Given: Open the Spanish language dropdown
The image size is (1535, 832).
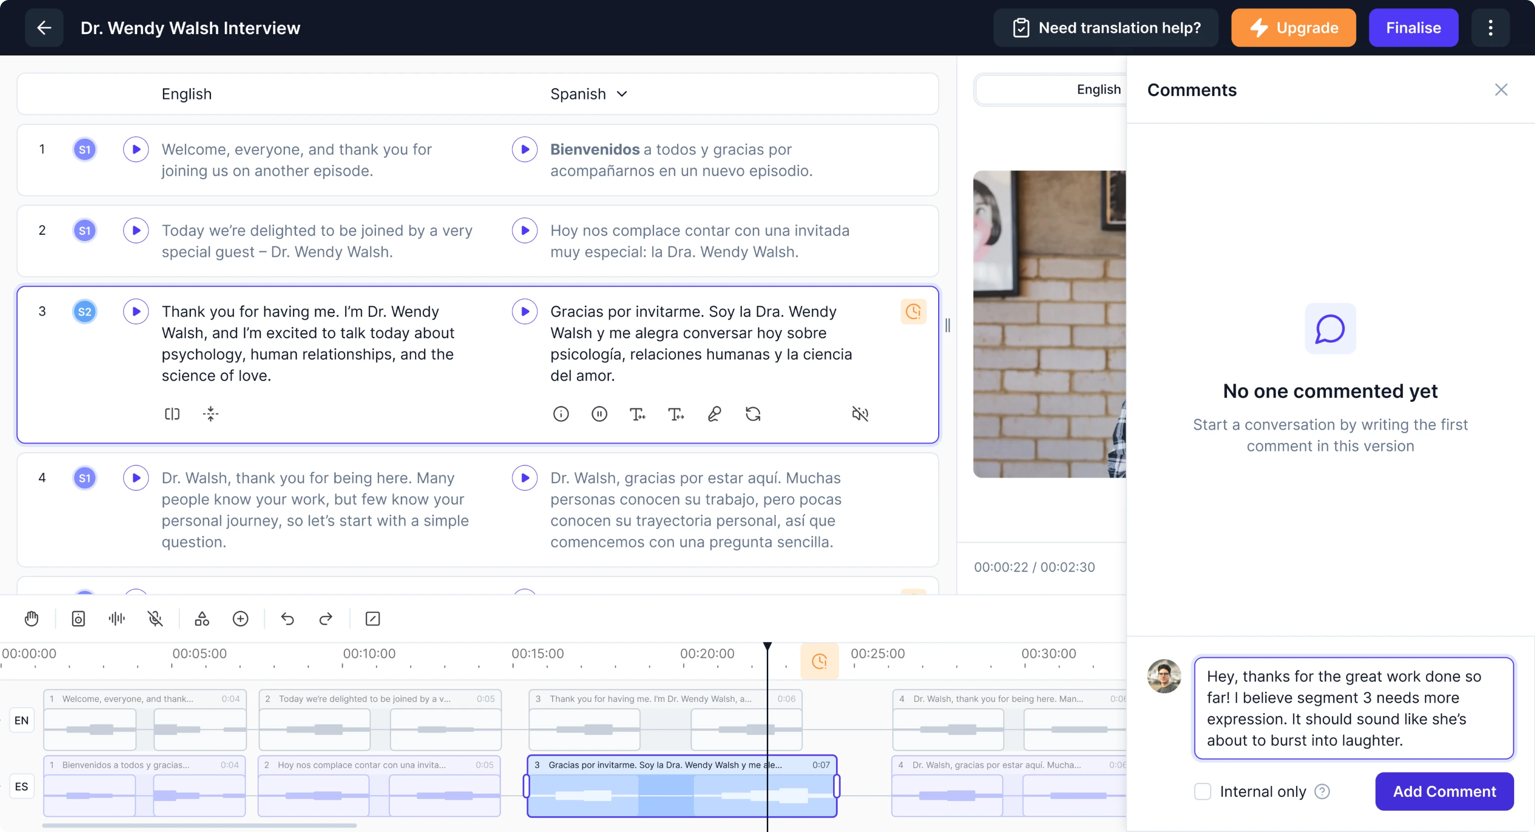Looking at the screenshot, I should tap(589, 94).
